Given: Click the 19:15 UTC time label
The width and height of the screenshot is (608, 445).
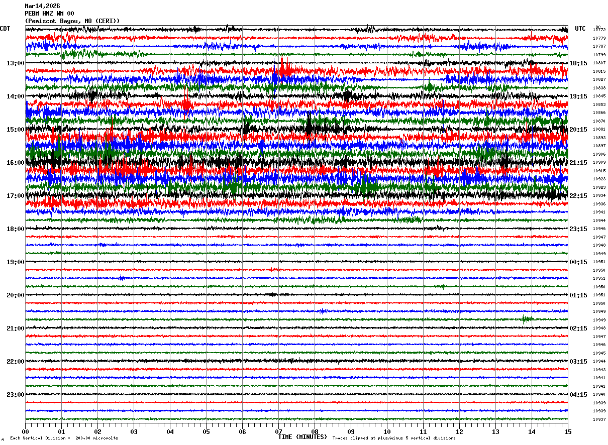Looking at the screenshot, I should [x=578, y=96].
